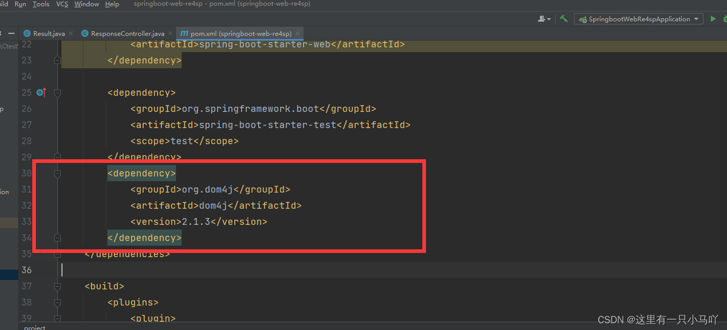Switch to the Result.java tab
Viewport: 727px width, 330px height.
[48, 33]
